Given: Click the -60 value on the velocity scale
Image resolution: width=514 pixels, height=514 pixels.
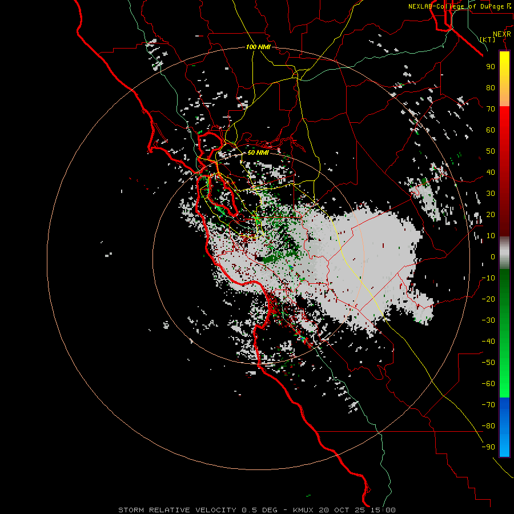Looking at the screenshot, I should point(488,384).
